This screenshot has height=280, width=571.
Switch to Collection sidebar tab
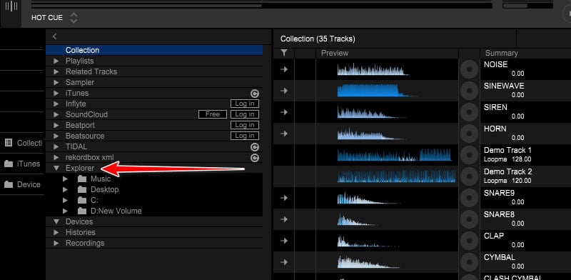(x=23, y=143)
